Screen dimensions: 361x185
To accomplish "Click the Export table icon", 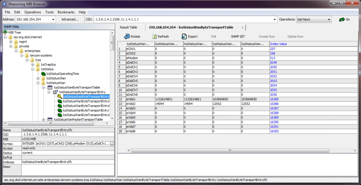I will tap(184, 36).
